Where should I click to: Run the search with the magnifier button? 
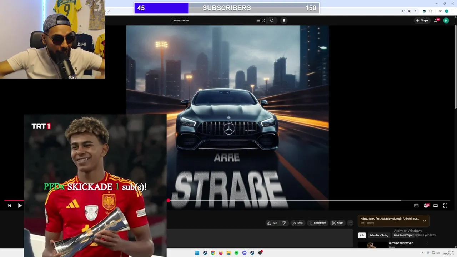[272, 20]
